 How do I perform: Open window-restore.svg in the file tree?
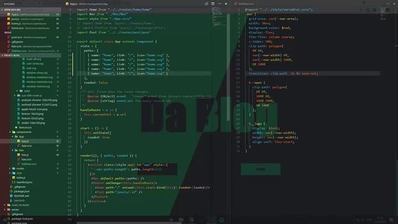point(38,86)
